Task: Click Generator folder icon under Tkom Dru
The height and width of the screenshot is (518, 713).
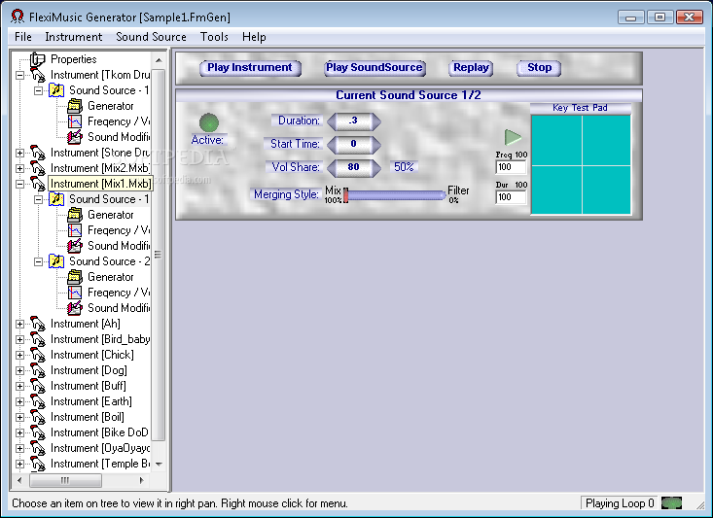Action: 75,106
